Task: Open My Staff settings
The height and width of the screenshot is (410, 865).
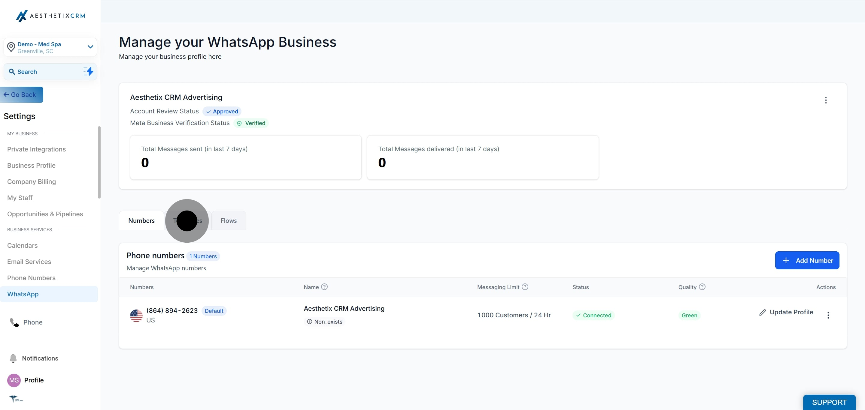Action: coord(20,198)
